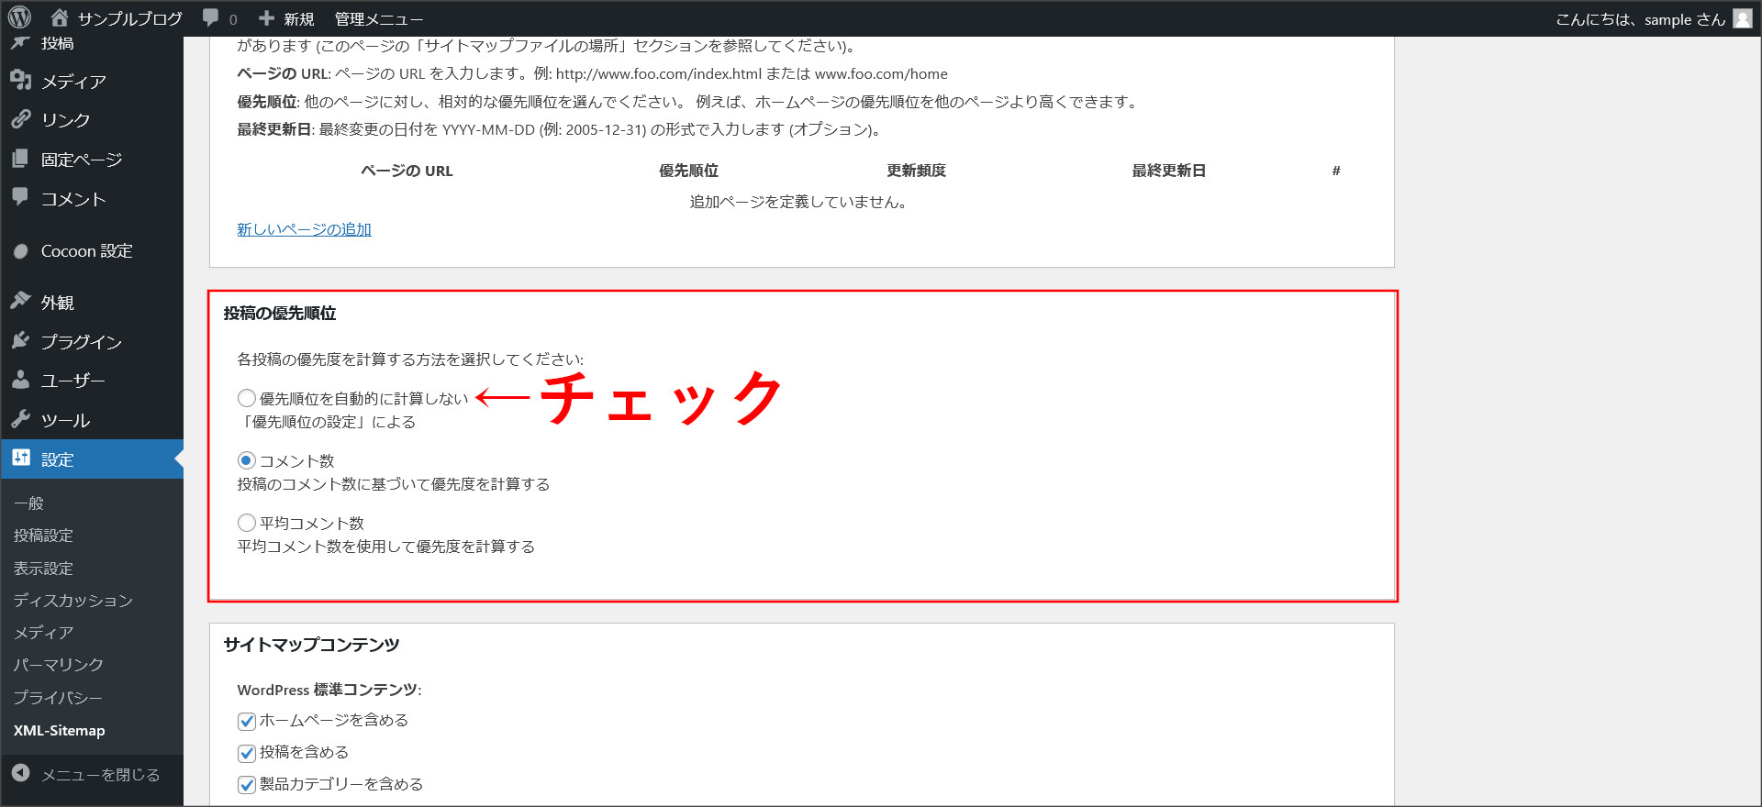Click メニューを閉じる label
Screen dimensions: 1762x807
tap(100, 775)
